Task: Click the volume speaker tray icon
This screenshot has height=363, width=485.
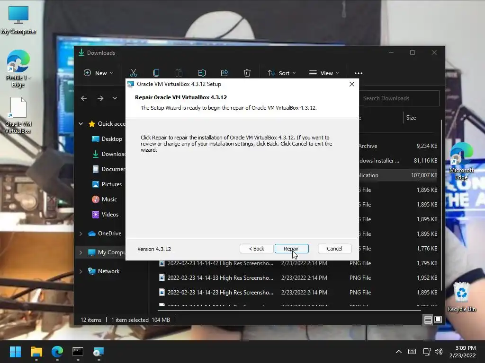Action: click(x=439, y=352)
